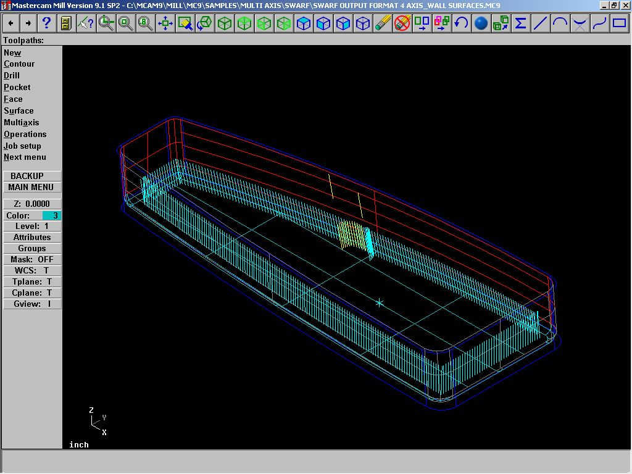Change Cplane T setting
Image resolution: width=632 pixels, height=474 pixels.
pos(32,293)
